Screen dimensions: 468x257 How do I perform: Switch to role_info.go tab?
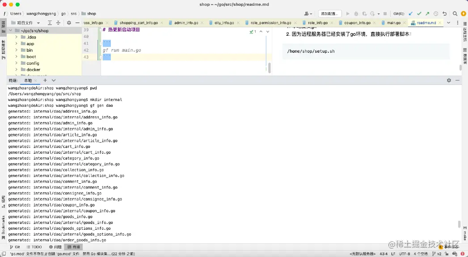tap(318, 23)
